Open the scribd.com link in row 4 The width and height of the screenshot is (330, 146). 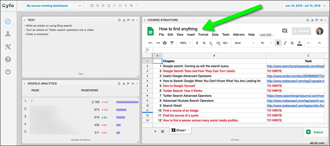coord(295,76)
